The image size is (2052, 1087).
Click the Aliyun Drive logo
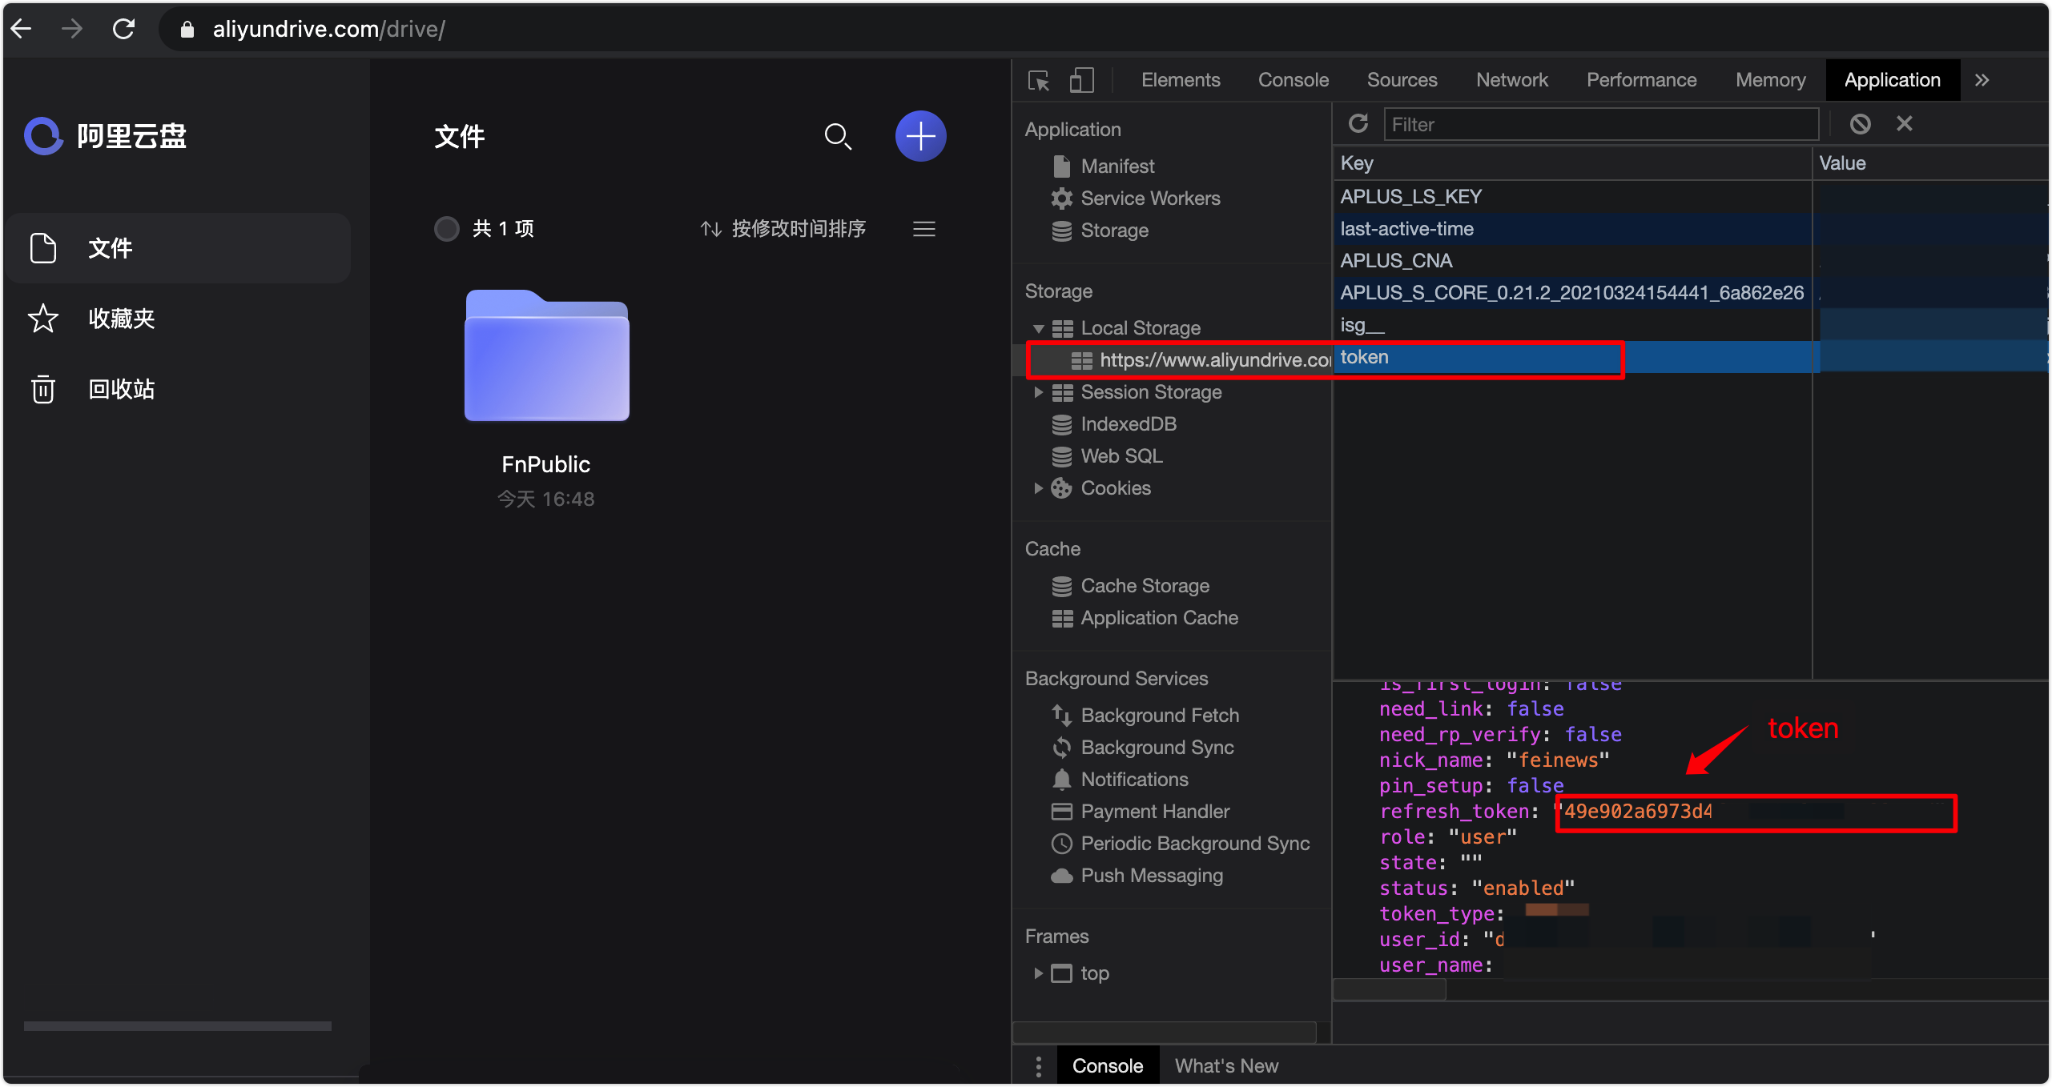tap(106, 136)
